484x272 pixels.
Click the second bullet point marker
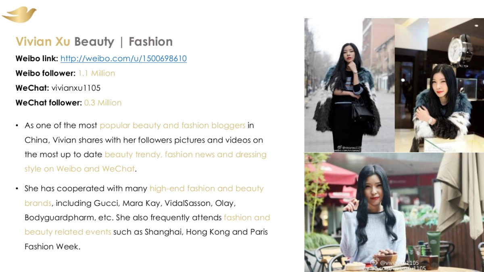click(x=17, y=189)
